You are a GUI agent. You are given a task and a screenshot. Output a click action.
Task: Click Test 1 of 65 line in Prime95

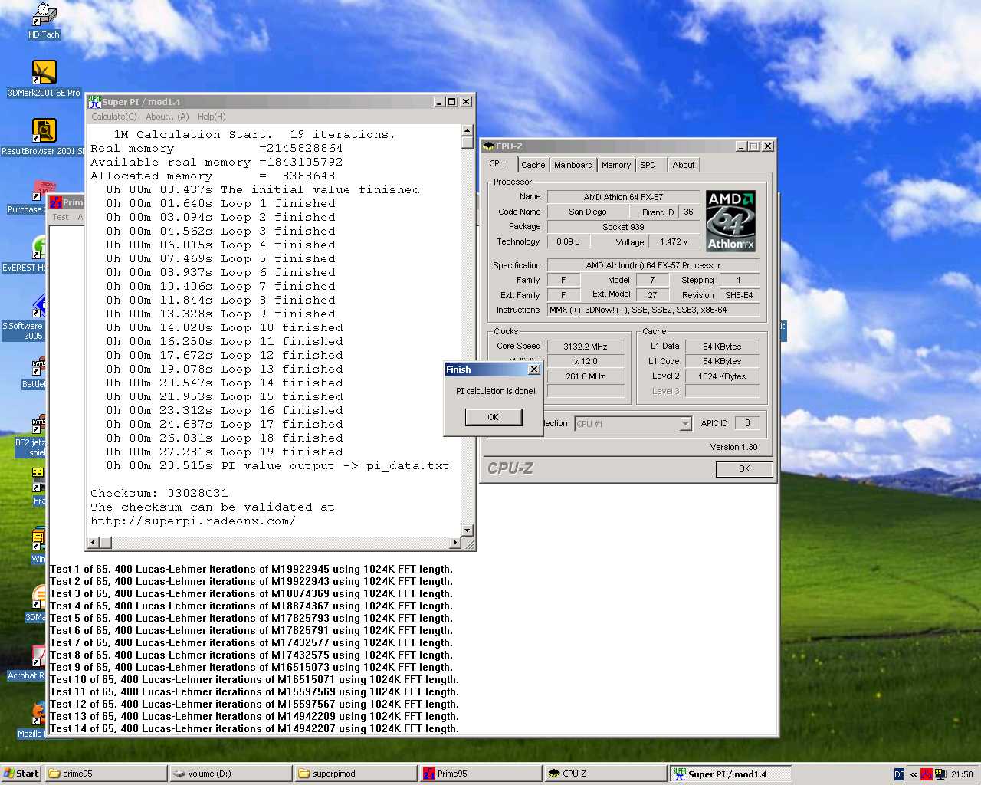[251, 569]
